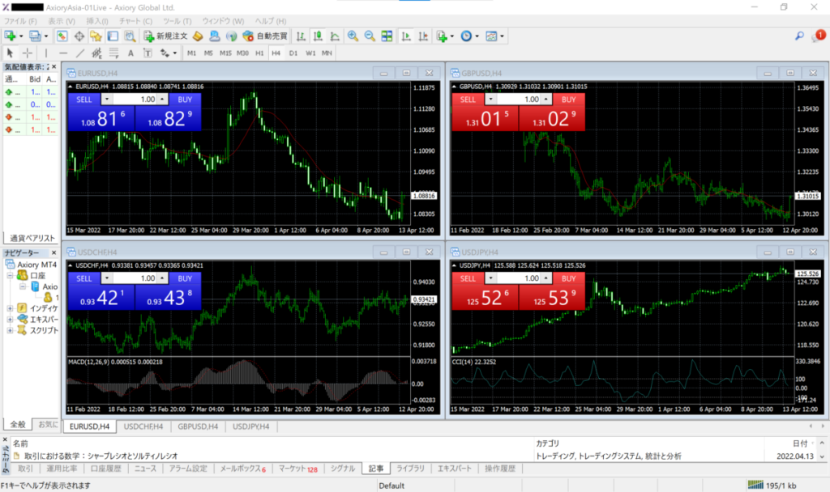Open the New Chart toolbar icon
The image size is (830, 492).
coord(10,36)
